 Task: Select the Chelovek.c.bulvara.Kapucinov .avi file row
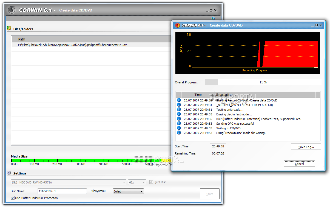[91, 45]
